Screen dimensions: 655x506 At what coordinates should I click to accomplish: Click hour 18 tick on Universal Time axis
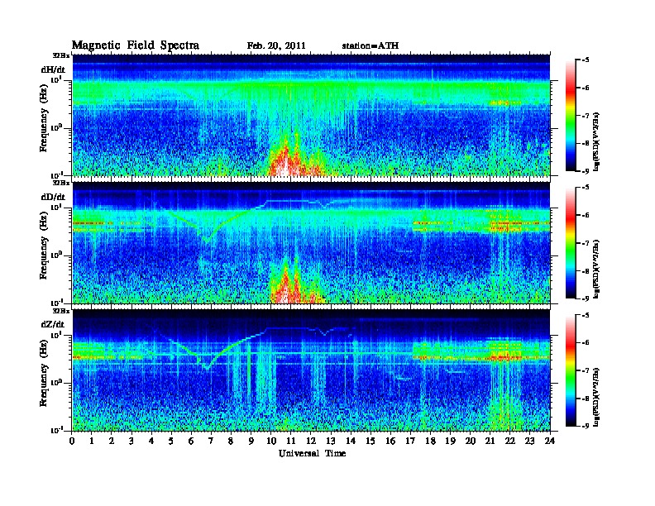[431, 441]
